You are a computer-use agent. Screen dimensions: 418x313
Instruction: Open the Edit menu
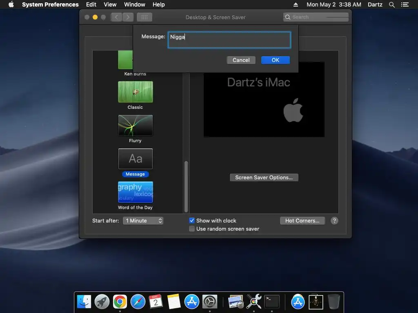(x=91, y=4)
